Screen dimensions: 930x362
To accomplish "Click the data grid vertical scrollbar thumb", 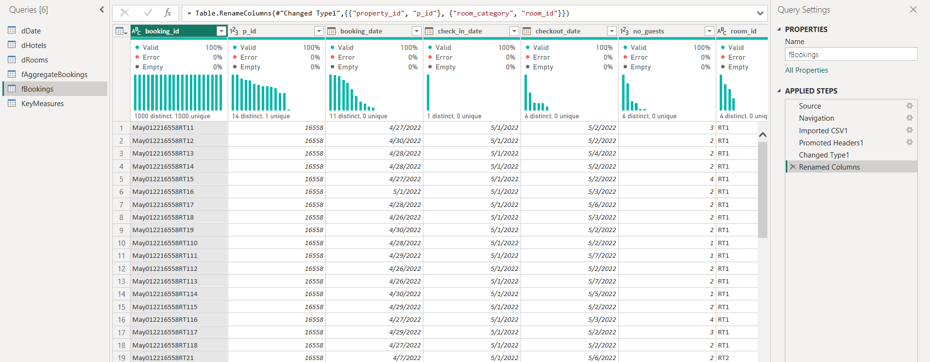I will tap(762, 189).
